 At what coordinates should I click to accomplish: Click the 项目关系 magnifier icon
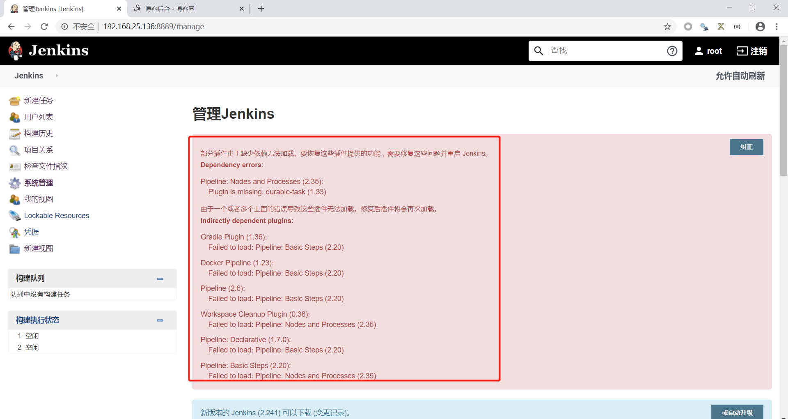point(15,150)
